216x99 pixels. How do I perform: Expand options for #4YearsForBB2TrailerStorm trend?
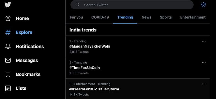[204, 84]
